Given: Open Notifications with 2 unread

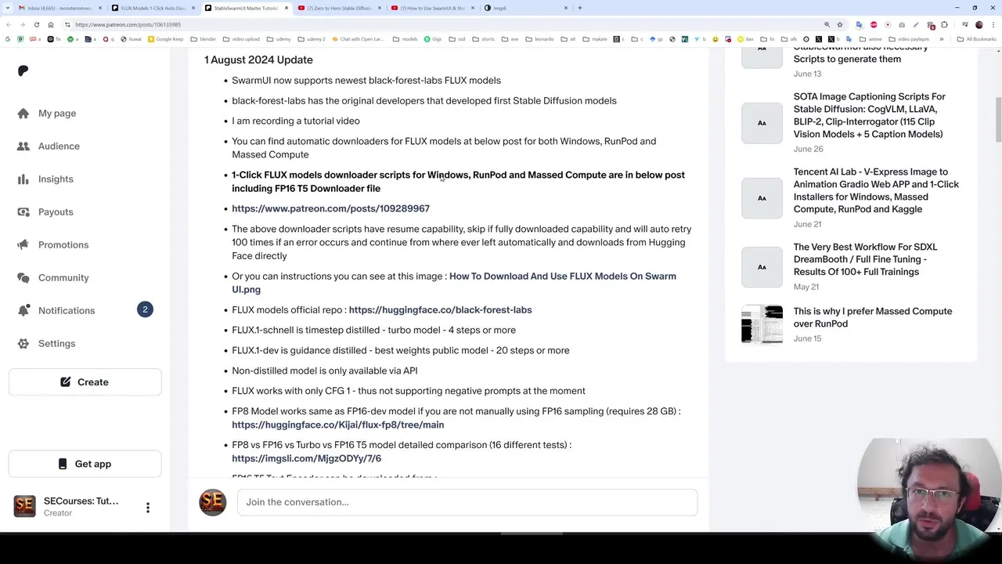Looking at the screenshot, I should click(85, 310).
